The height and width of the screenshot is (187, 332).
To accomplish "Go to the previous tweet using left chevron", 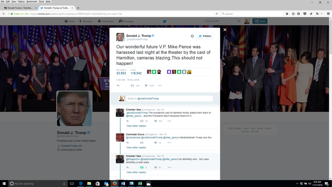I will pos(105,64).
